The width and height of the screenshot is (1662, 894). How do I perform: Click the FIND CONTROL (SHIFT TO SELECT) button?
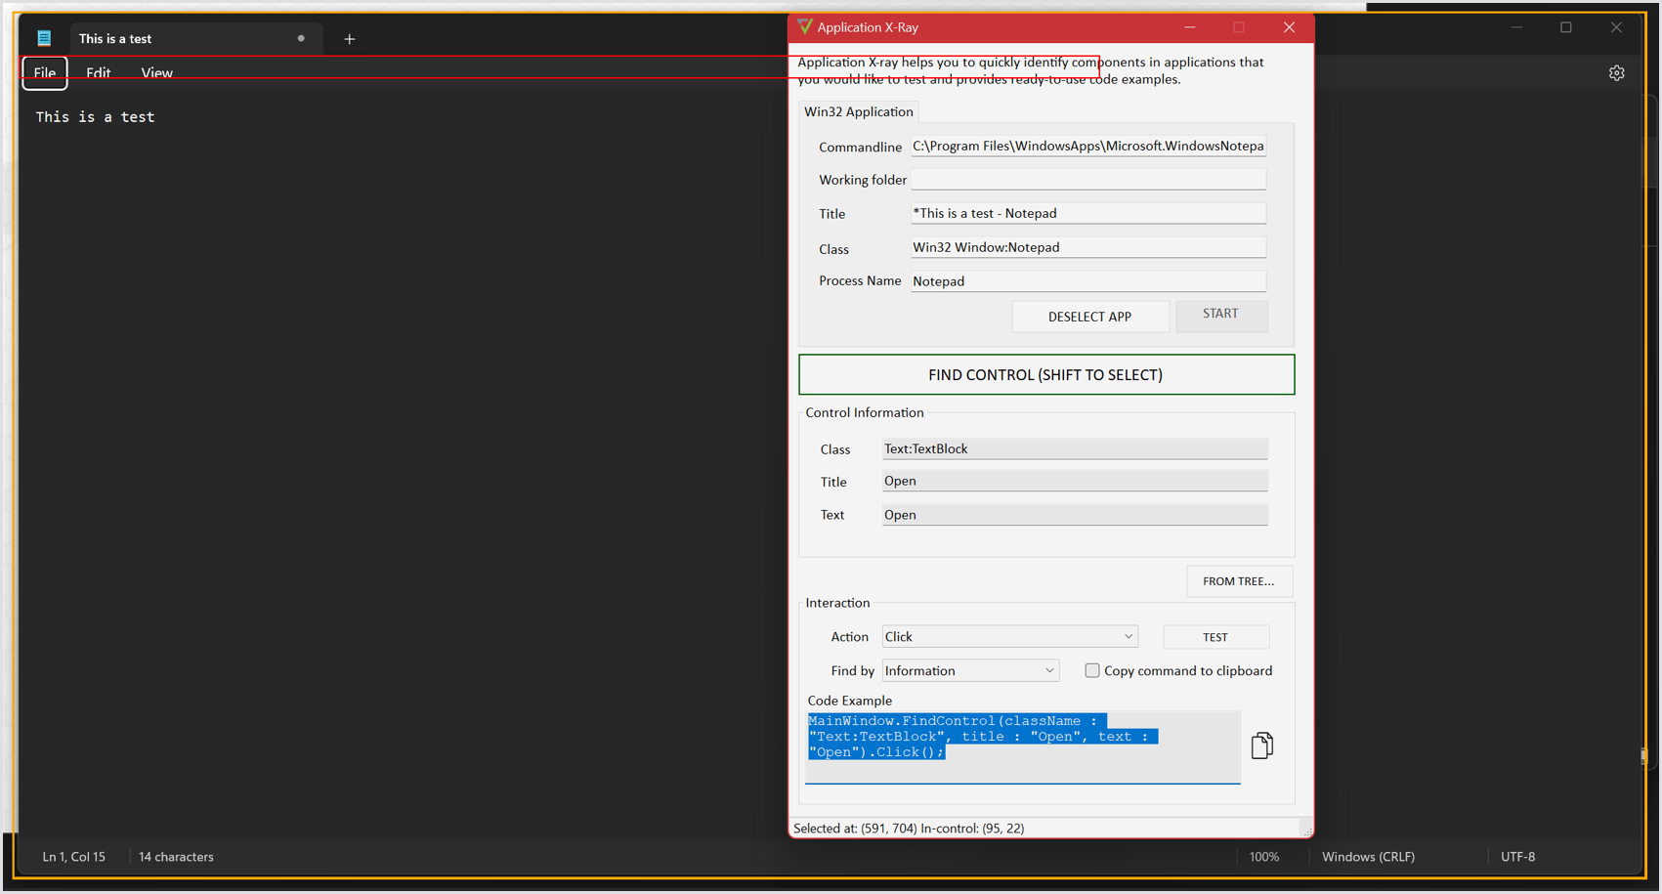coord(1045,375)
